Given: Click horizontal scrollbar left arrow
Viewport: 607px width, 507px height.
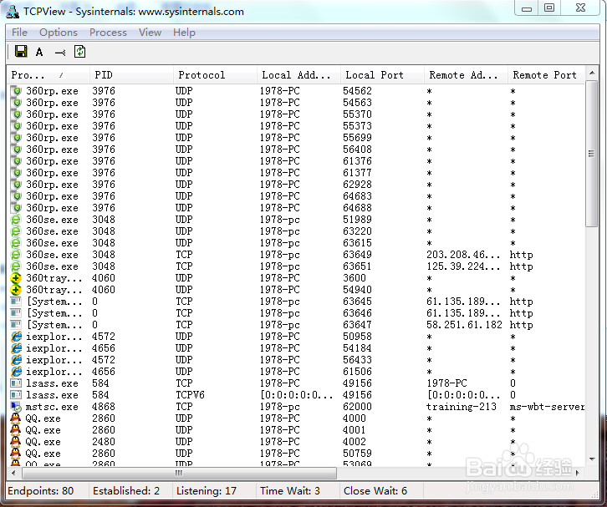Looking at the screenshot, I should pos(14,473).
